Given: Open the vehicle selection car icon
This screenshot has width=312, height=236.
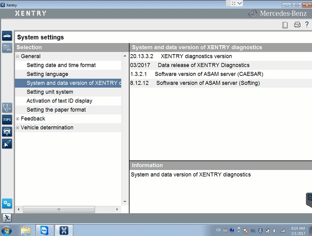Looking at the screenshot, I should [x=7, y=36].
